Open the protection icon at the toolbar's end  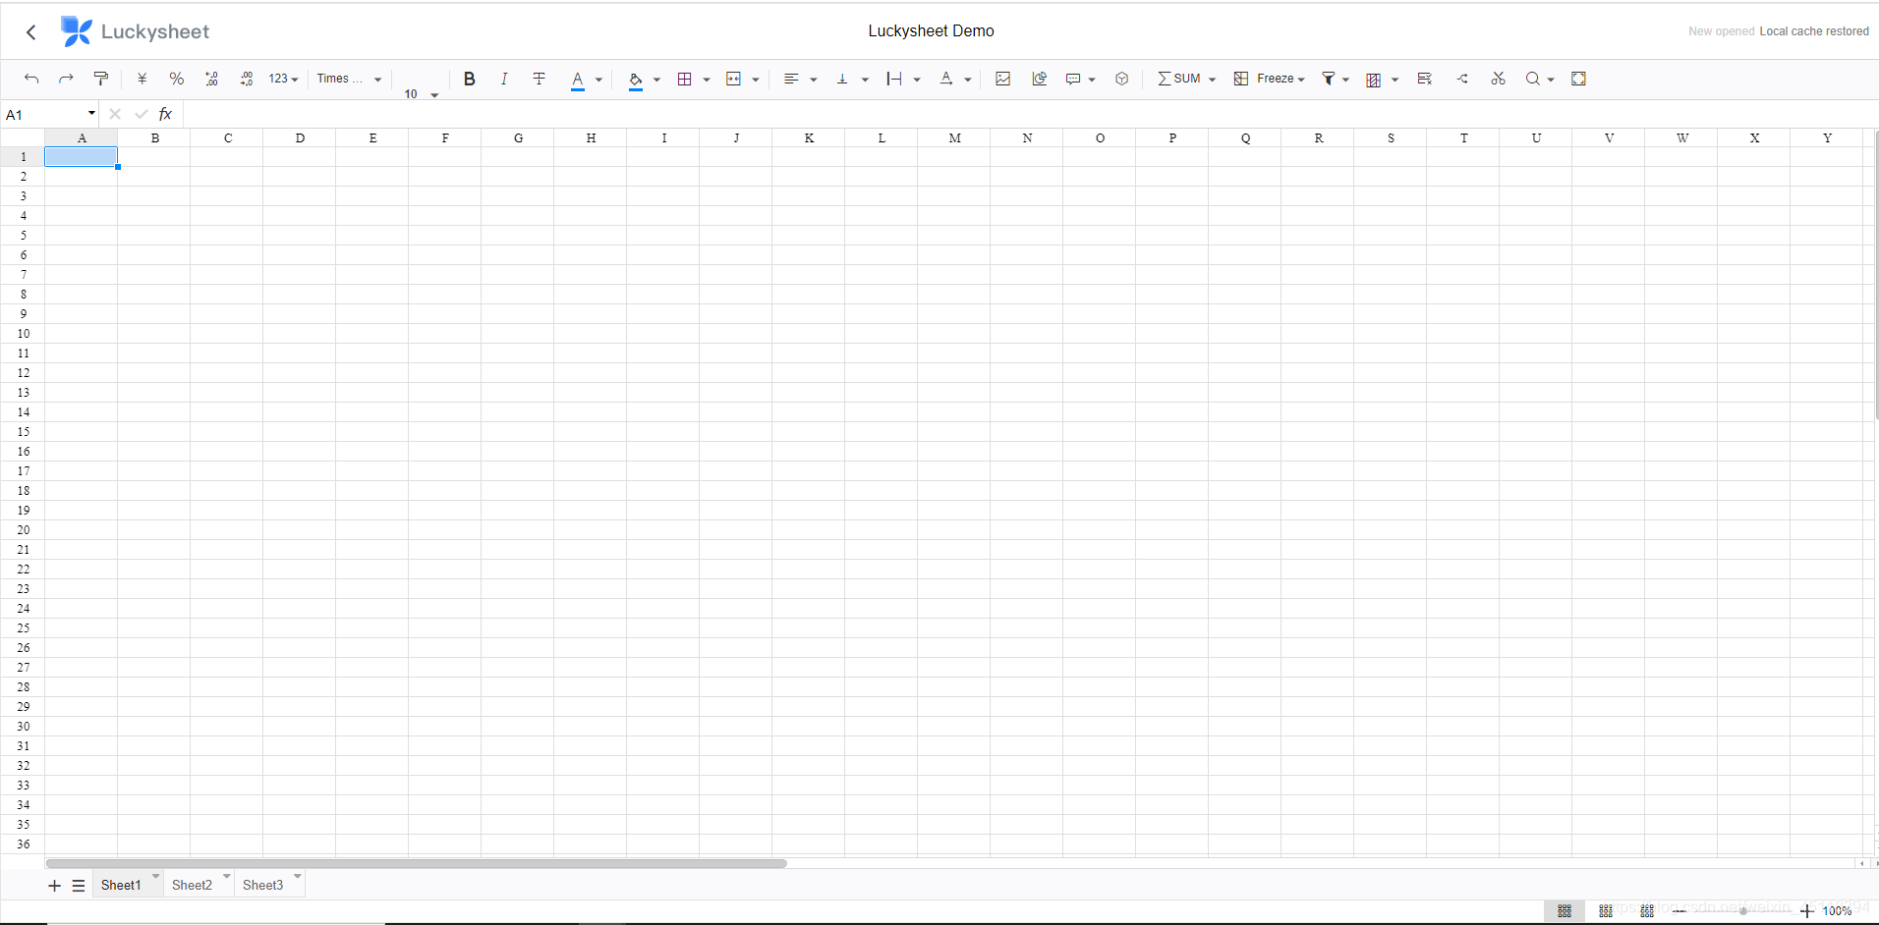click(1578, 79)
